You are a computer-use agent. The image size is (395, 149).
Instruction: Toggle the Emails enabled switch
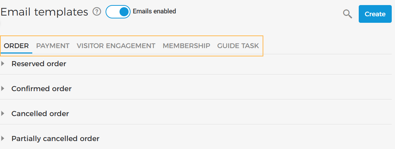118,12
